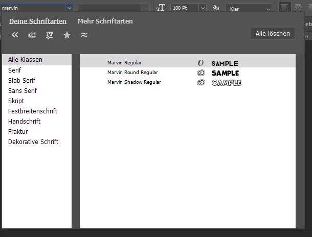The width and height of the screenshot is (312, 237).
Task: Open the Klar anti-aliasing dropdown
Action: (249, 9)
